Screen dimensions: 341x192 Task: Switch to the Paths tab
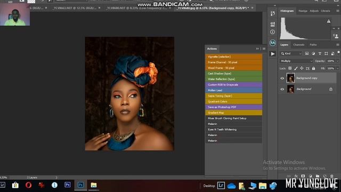(x=313, y=45)
